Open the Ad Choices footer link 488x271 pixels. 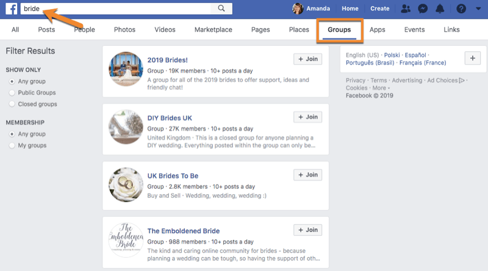(446, 81)
